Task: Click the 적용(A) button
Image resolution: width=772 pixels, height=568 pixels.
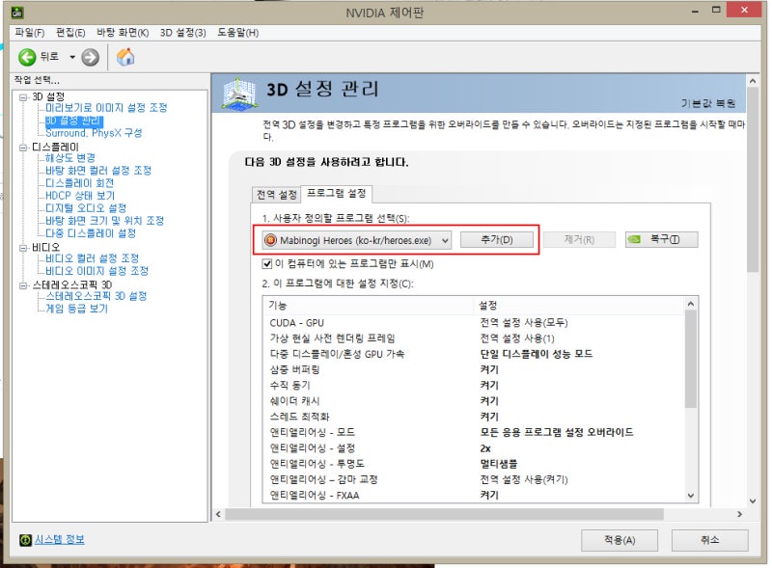Action: [620, 540]
